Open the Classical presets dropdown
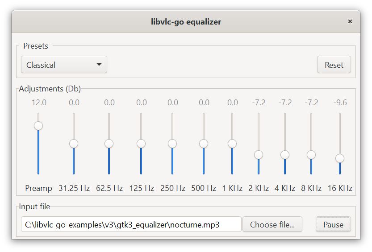This screenshot has width=372, height=252. tap(64, 65)
